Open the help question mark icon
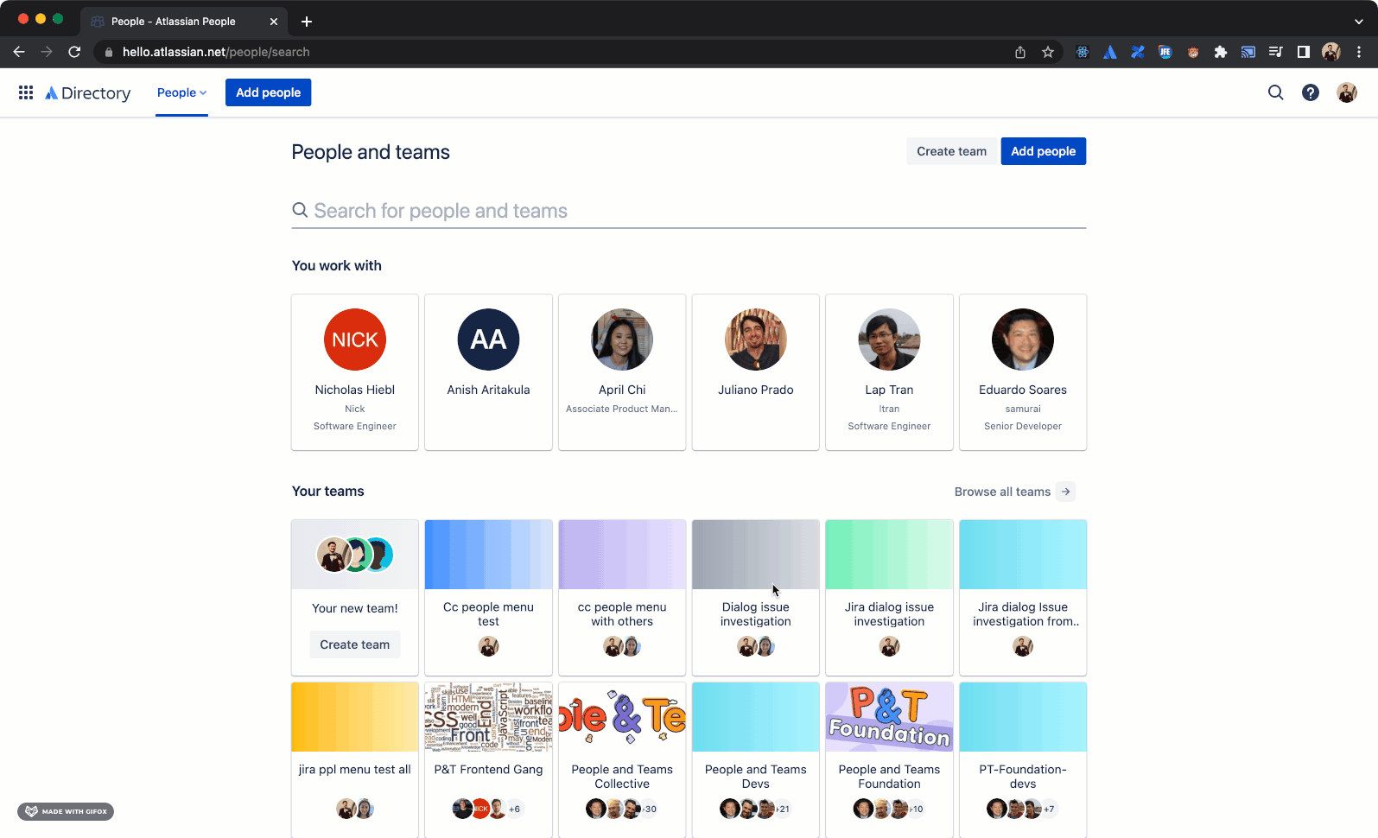Viewport: 1378px width, 838px height. tap(1311, 92)
